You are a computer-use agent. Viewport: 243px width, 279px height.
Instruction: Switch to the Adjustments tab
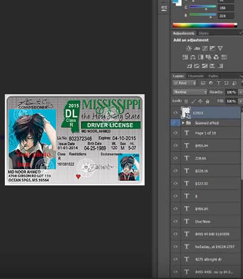[x=183, y=33]
